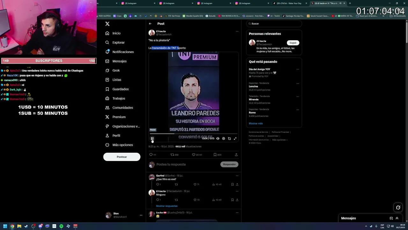
Task: Click Mostrar respuestas link
Action: [x=167, y=206]
